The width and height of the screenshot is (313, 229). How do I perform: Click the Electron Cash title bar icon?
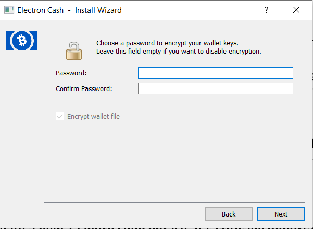pos(9,10)
